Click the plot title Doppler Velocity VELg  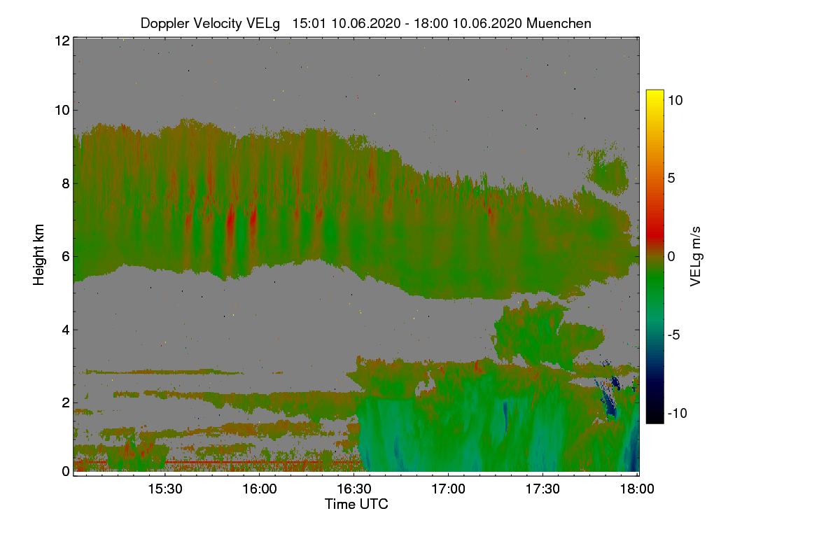click(x=210, y=23)
